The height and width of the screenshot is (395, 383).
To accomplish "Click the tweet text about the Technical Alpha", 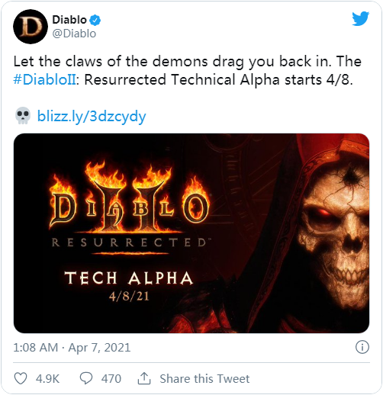I will [x=188, y=70].
